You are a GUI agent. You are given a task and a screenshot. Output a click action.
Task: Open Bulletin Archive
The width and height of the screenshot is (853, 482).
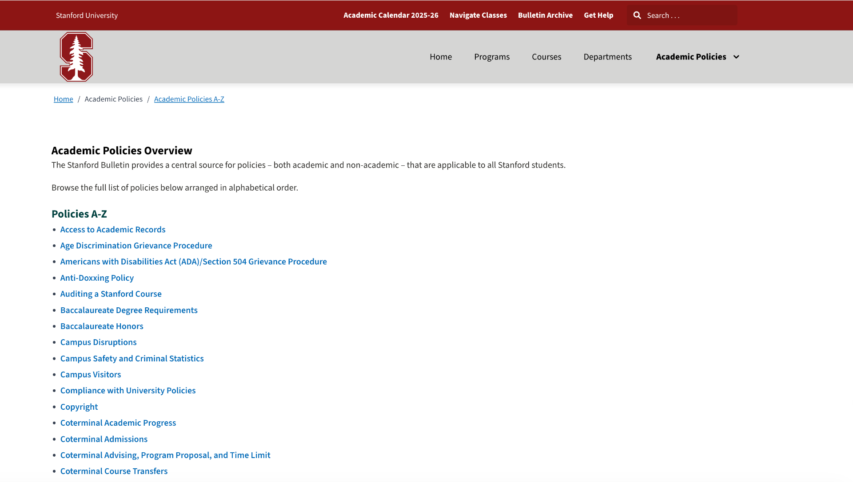click(545, 15)
